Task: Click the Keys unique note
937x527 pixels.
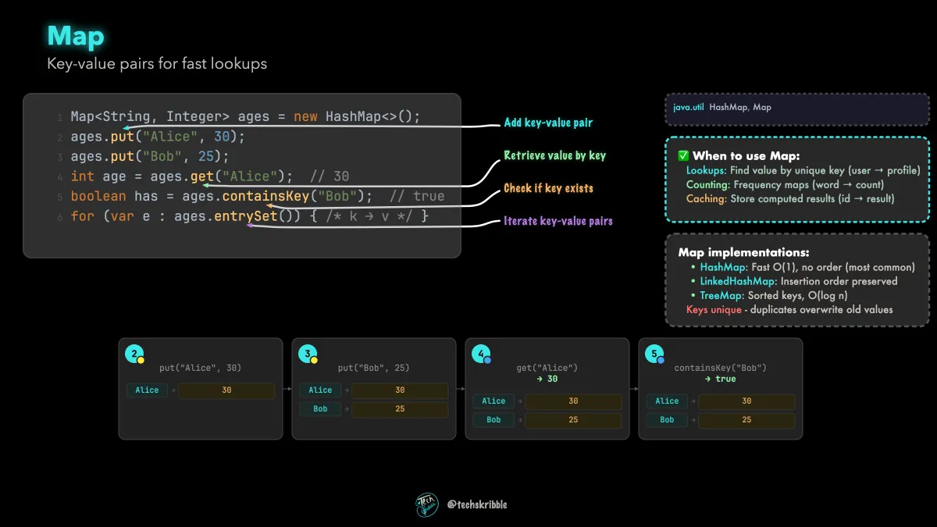Action: pyautogui.click(x=789, y=309)
